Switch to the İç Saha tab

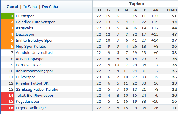pyautogui.click(x=30, y=7)
